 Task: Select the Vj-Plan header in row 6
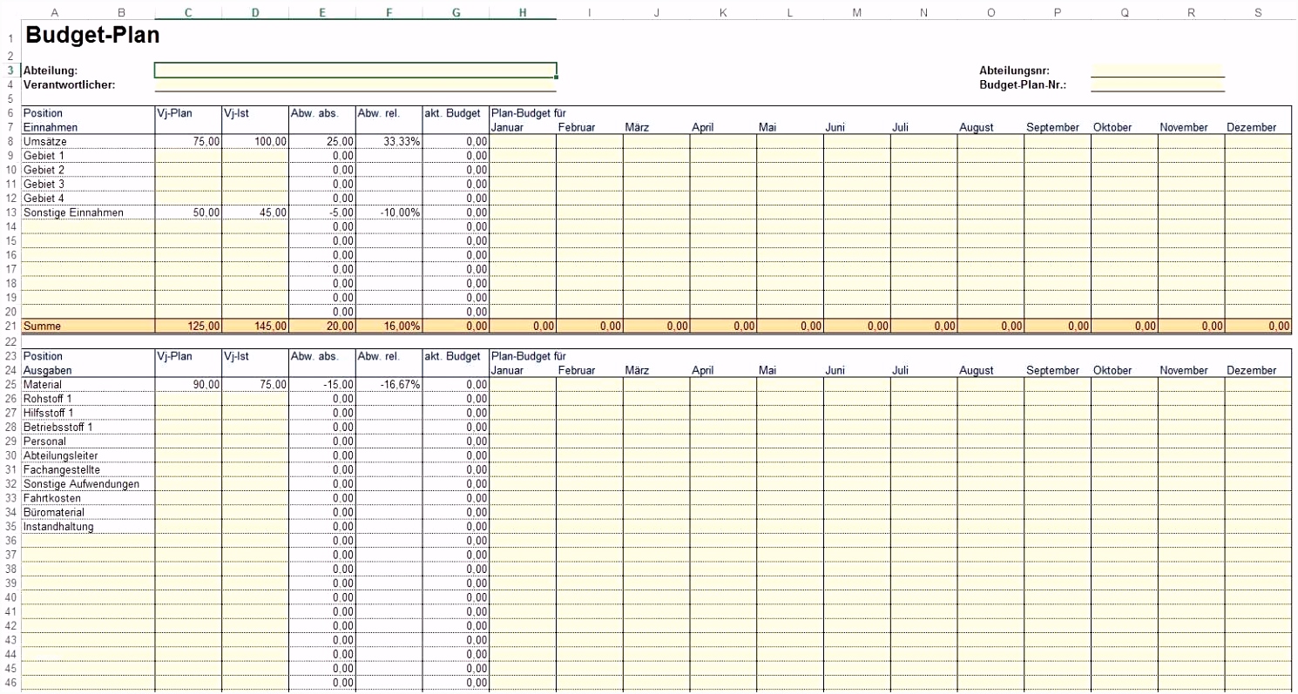(x=188, y=113)
